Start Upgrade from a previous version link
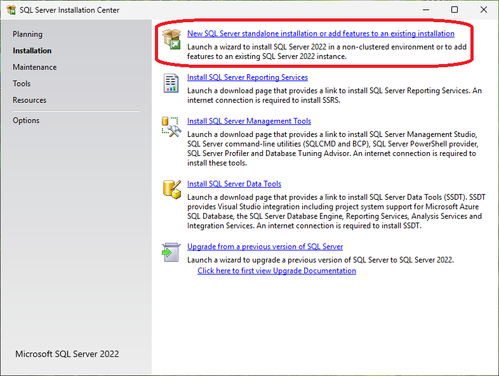499x376 pixels. coord(265,247)
